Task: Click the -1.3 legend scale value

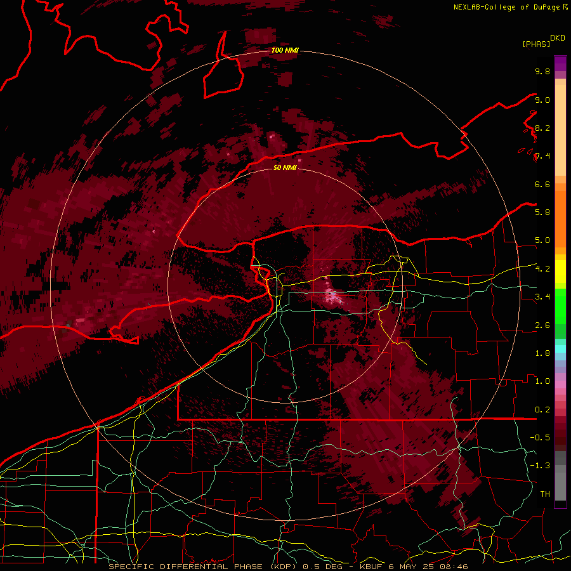Action: 540,466
